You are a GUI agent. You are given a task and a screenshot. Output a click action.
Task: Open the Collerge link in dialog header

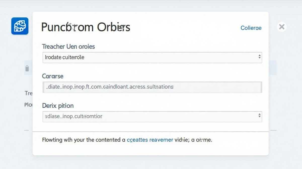[x=251, y=28]
